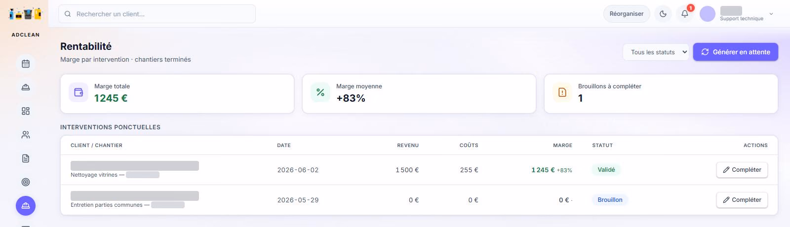Select the highlighted purple sidebar icon
The image size is (790, 227).
pyautogui.click(x=26, y=206)
